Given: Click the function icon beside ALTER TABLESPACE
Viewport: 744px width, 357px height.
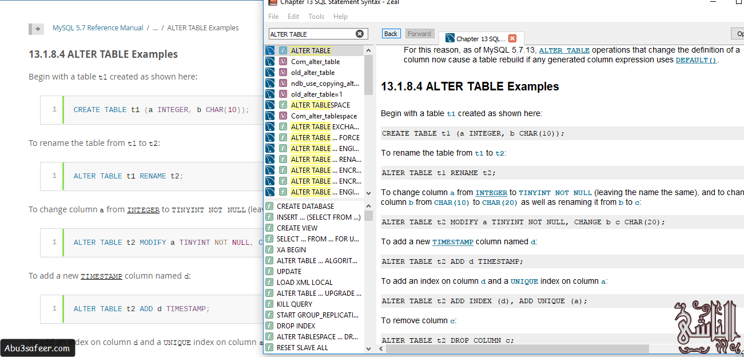Looking at the screenshot, I should coord(283,105).
